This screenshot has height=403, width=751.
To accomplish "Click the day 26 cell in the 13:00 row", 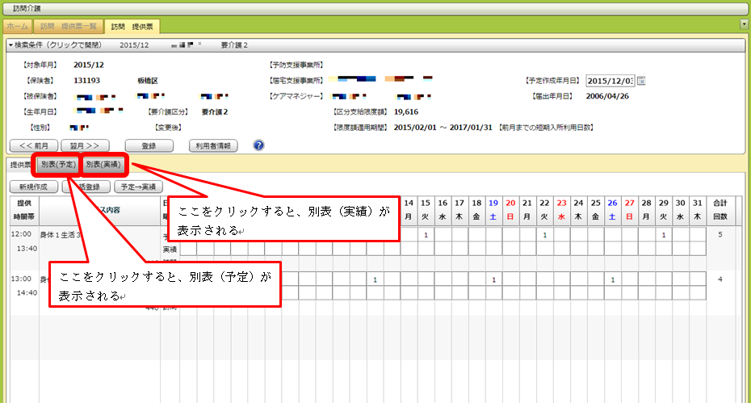I will coord(613,279).
